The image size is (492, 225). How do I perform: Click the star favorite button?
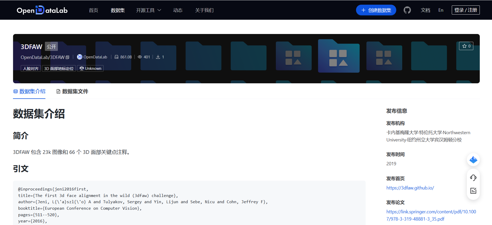(x=466, y=46)
